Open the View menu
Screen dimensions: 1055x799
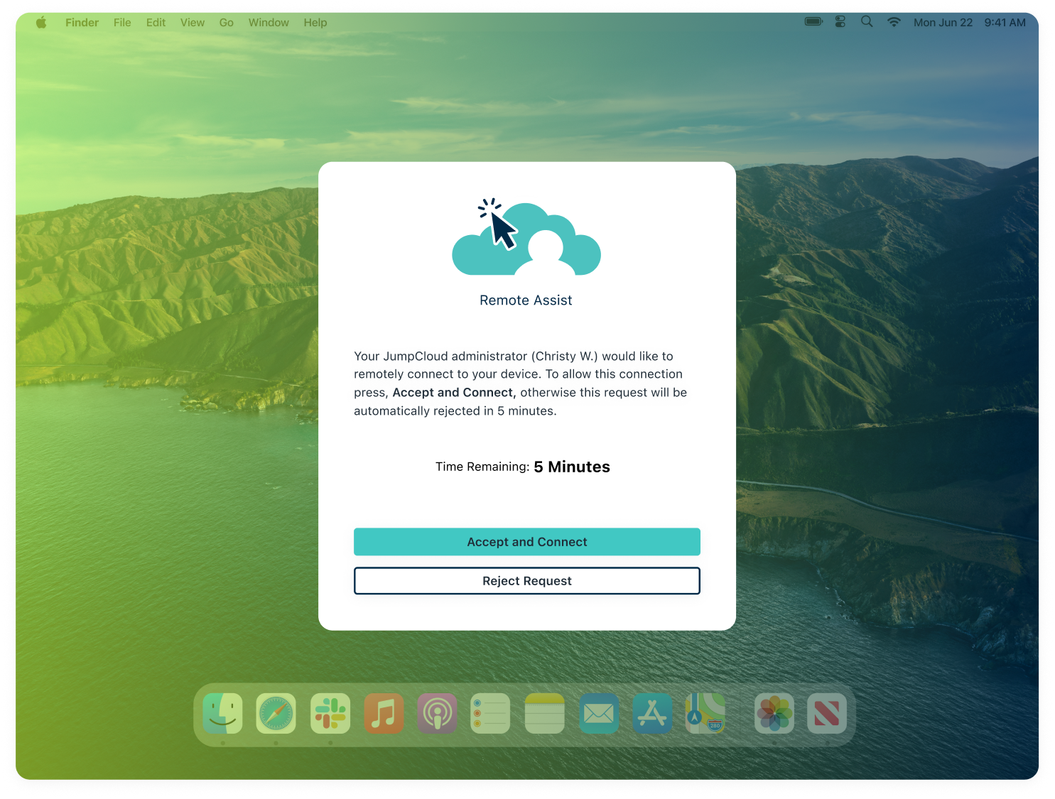[x=193, y=23]
